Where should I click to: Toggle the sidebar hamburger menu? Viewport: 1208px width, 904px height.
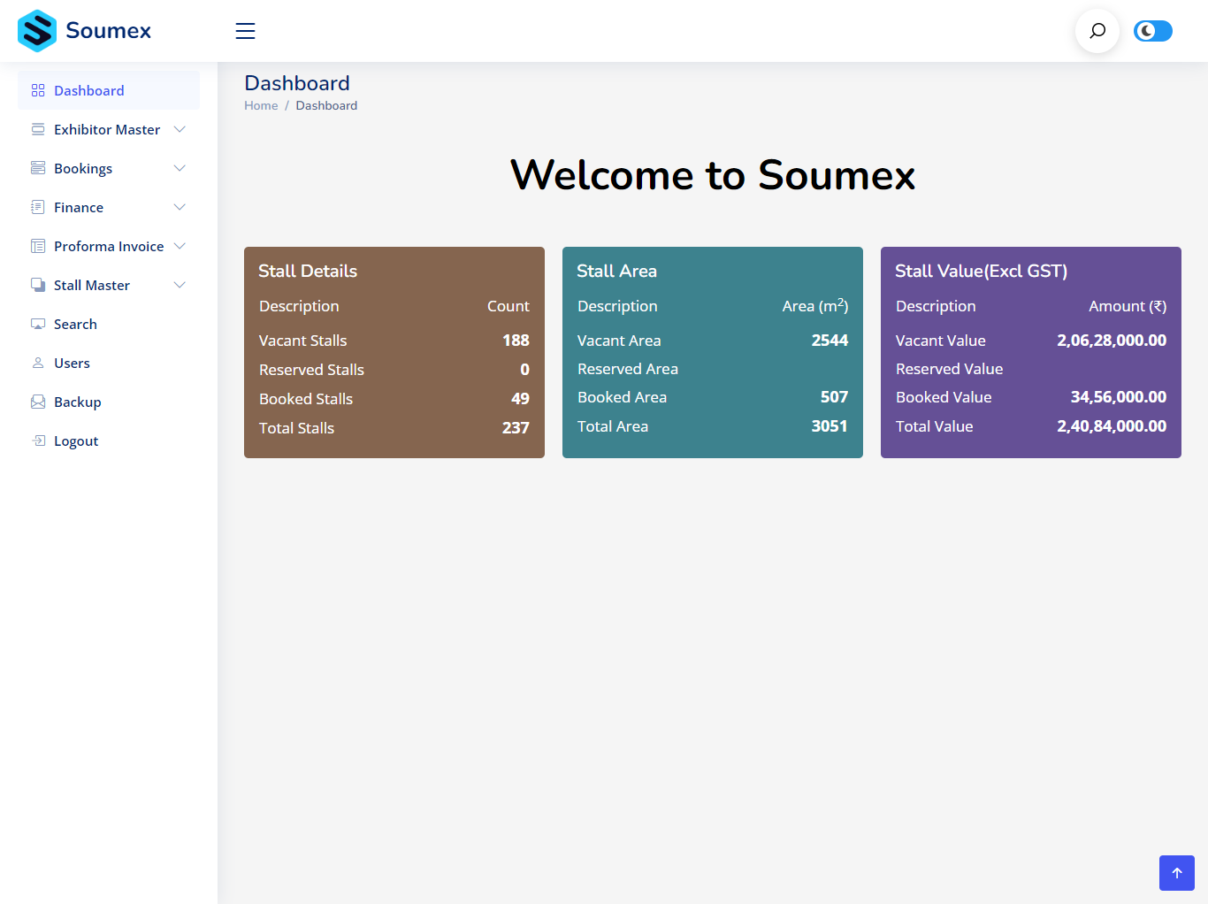pos(245,31)
